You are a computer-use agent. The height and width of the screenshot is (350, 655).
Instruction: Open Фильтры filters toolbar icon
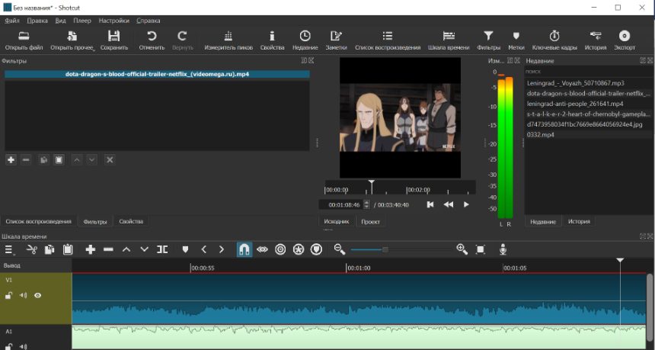click(x=488, y=40)
